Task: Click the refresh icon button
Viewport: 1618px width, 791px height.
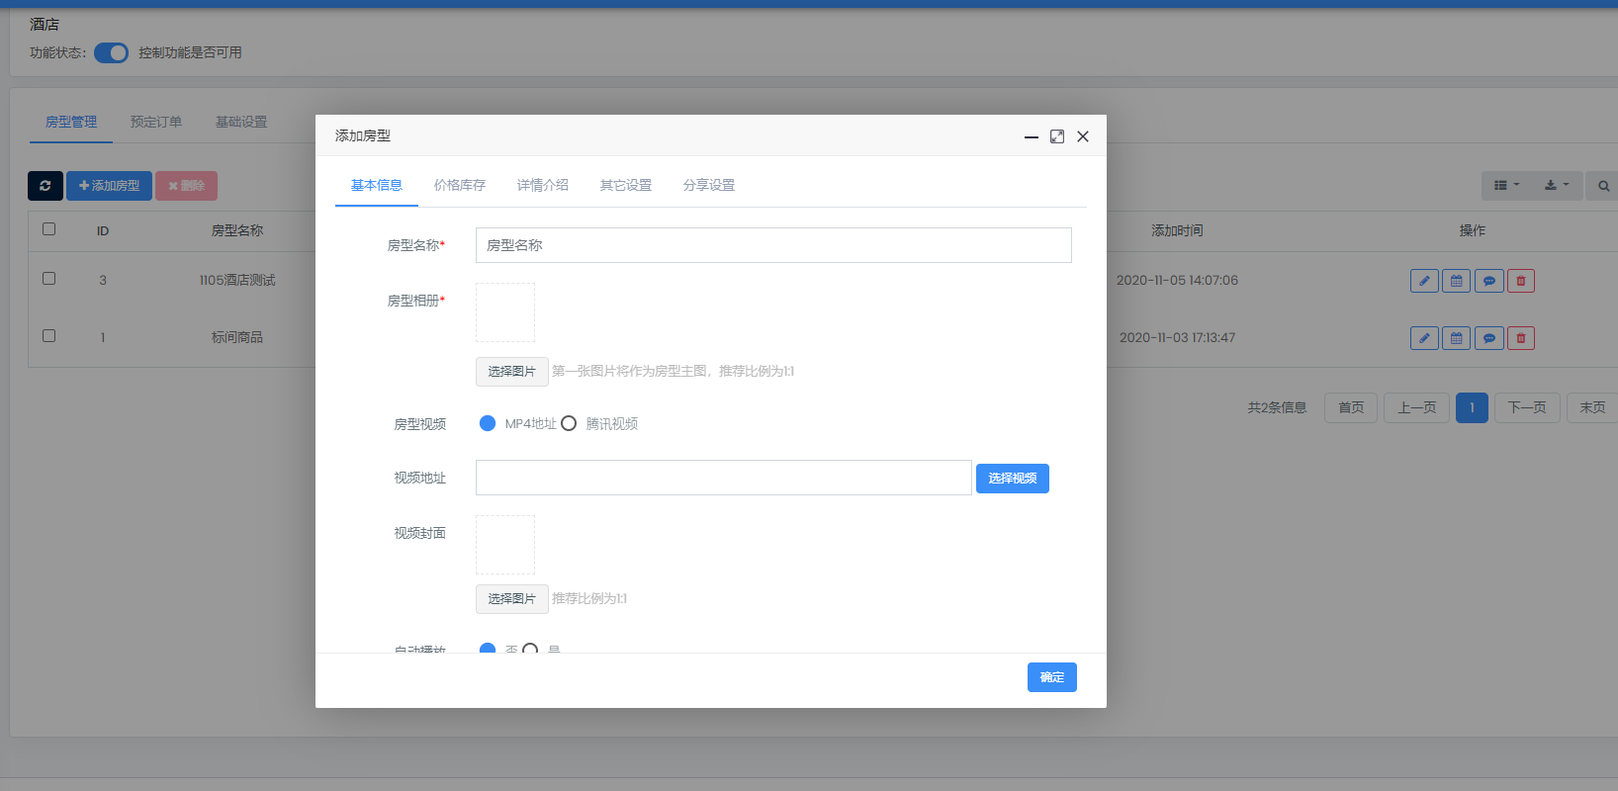Action: 45,186
